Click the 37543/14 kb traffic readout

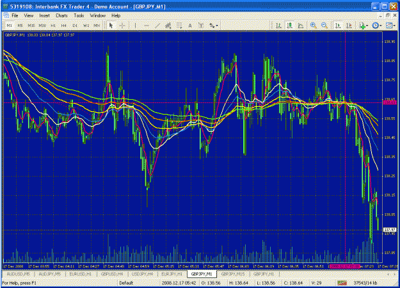tap(365, 283)
